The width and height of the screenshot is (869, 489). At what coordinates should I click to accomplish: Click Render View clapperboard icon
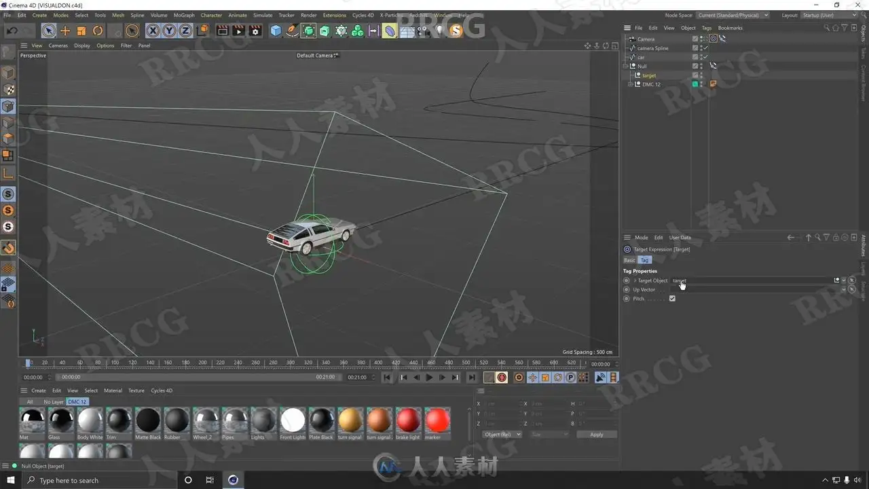coord(222,31)
